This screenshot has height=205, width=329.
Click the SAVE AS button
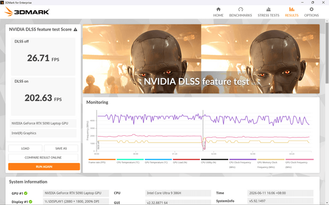[x=61, y=149]
